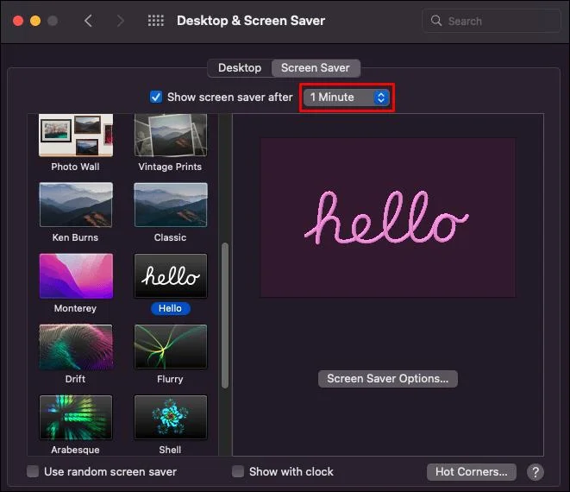Screen dimensions: 570x492
Task: Click the Classic label text
Action: click(170, 237)
